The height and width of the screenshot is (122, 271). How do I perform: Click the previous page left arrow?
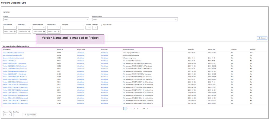pos(122,109)
